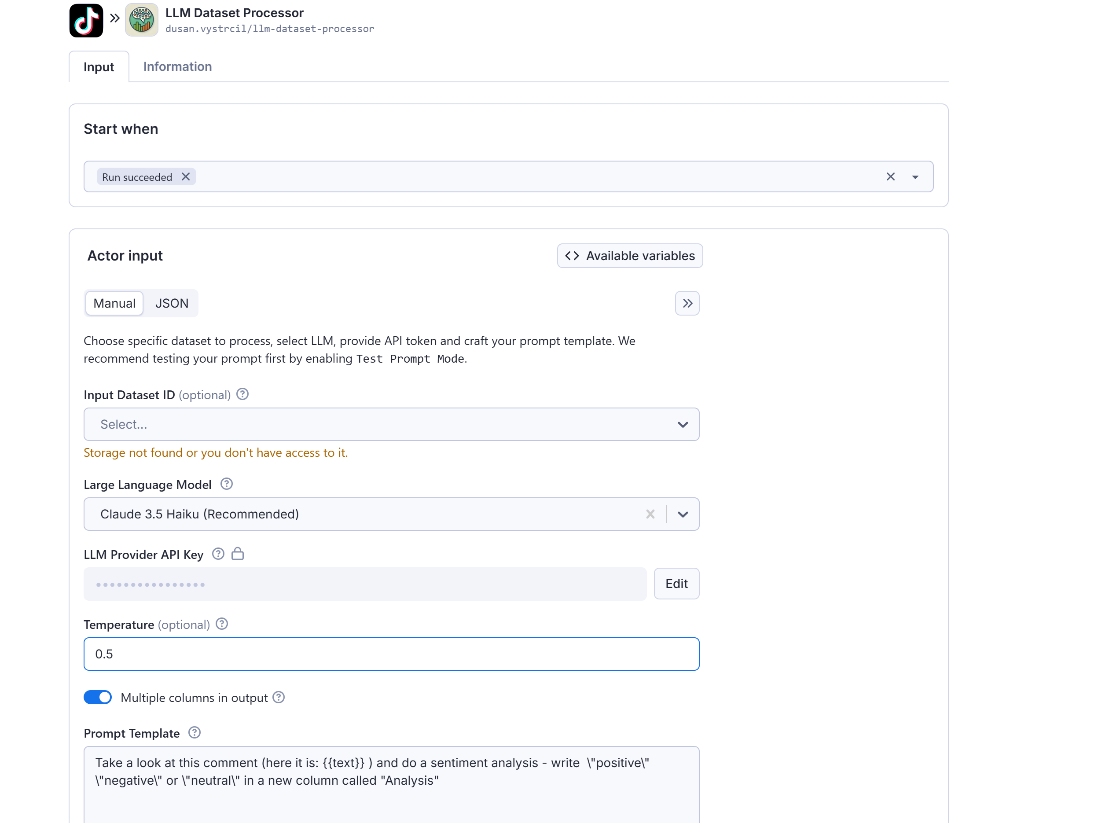1109x823 pixels.
Task: Click the LLM Dataset Processor logo icon
Action: tap(142, 20)
